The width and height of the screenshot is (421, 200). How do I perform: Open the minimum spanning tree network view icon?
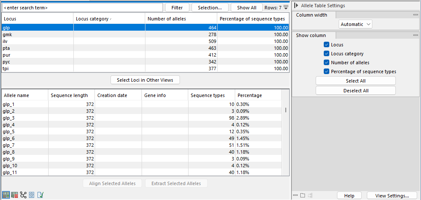[x=23, y=195]
